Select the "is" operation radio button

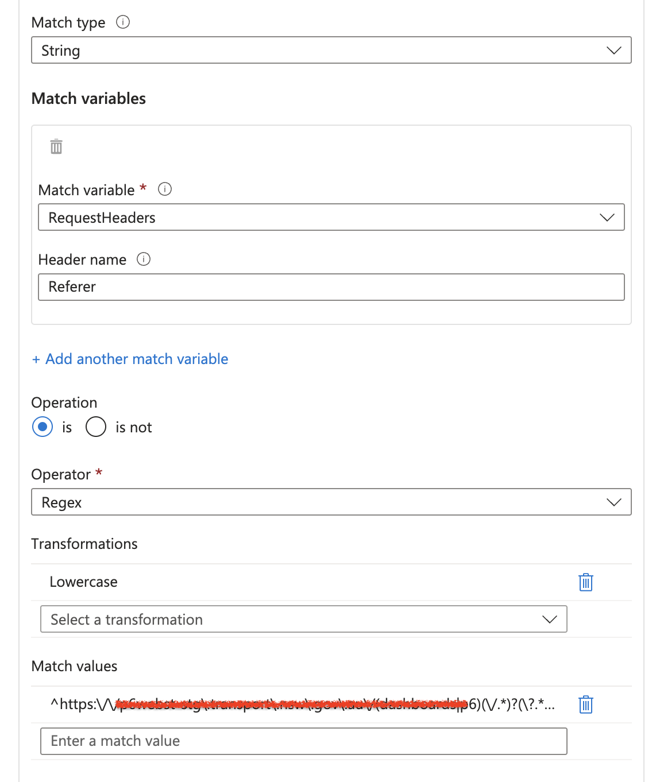pos(43,427)
